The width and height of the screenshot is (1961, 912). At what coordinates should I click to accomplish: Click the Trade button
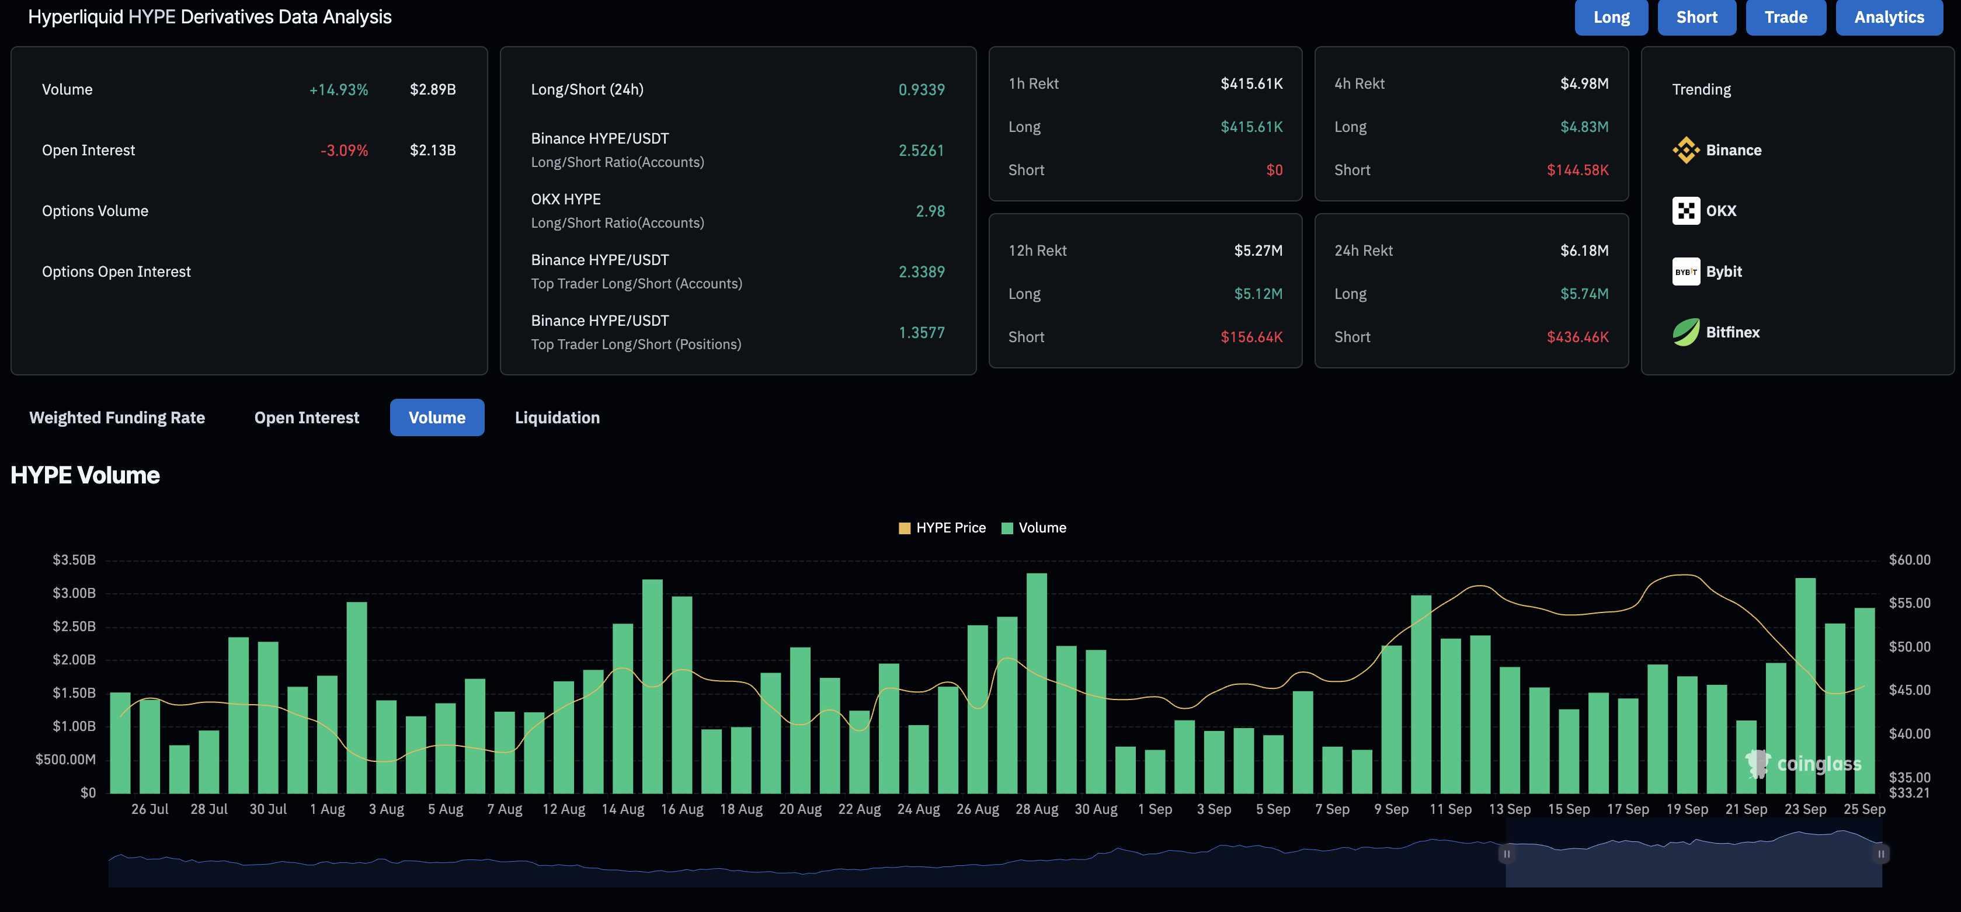point(1785,17)
